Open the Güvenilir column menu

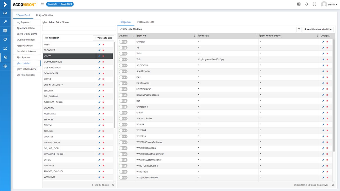click(x=133, y=36)
